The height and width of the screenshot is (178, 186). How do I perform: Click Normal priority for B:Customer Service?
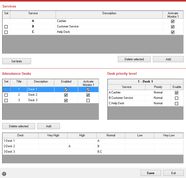coord(158,98)
